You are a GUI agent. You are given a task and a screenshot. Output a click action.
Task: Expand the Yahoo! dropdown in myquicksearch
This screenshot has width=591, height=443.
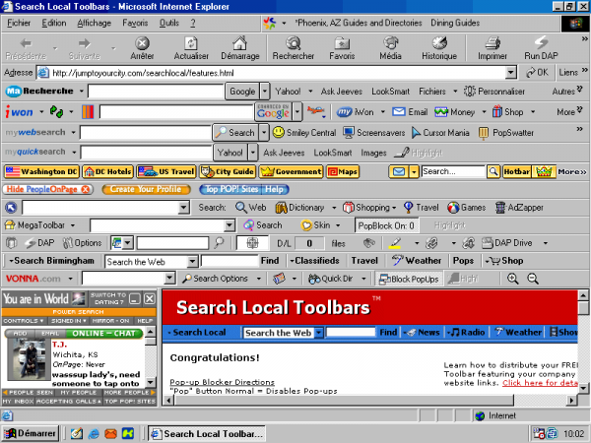click(253, 153)
